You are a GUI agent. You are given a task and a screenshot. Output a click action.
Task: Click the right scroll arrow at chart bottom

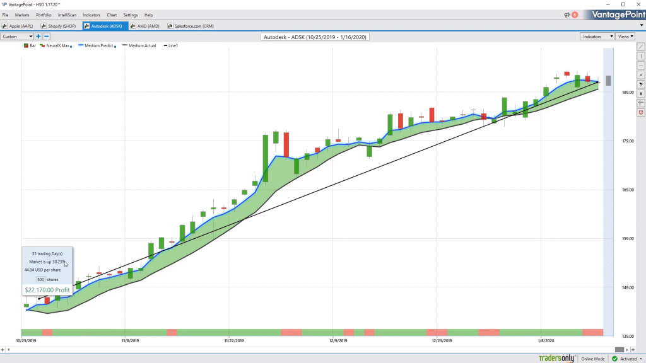click(627, 350)
